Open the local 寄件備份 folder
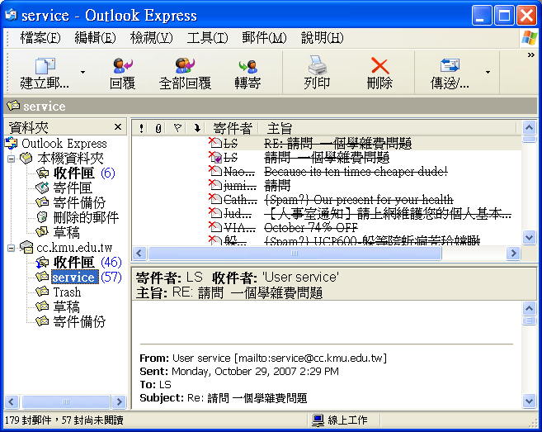This screenshot has height=432, width=542. [x=79, y=203]
